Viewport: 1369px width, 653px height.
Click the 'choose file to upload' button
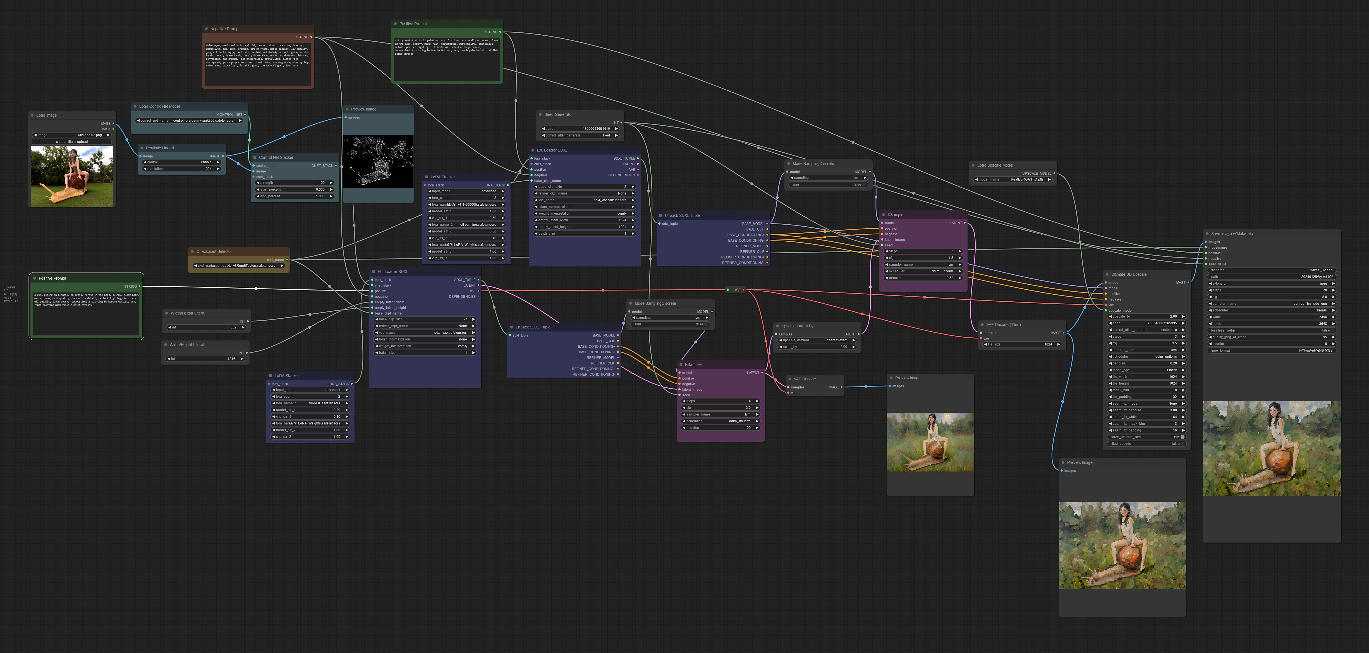tap(72, 142)
